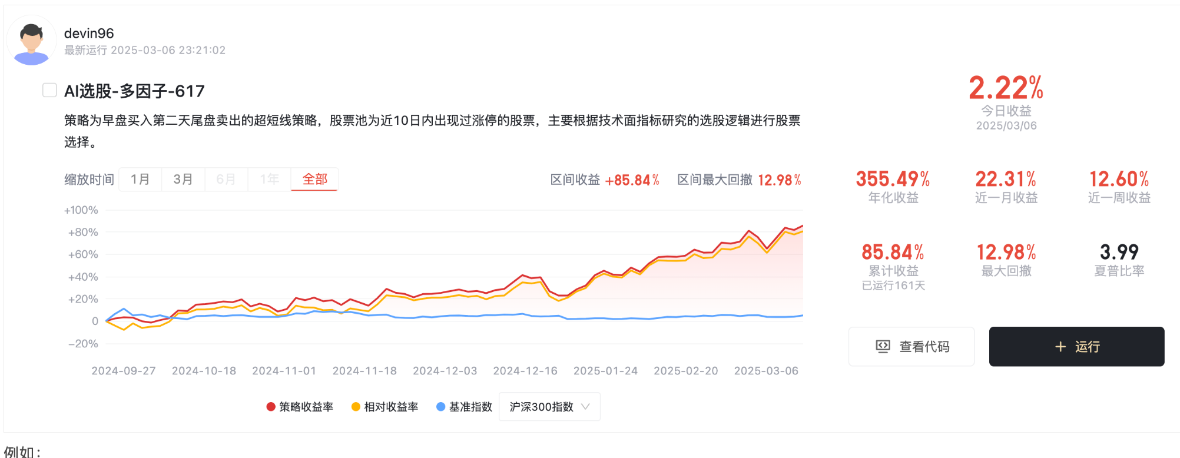Select the 6月 zoom range option
The height and width of the screenshot is (458, 1180).
click(x=226, y=179)
